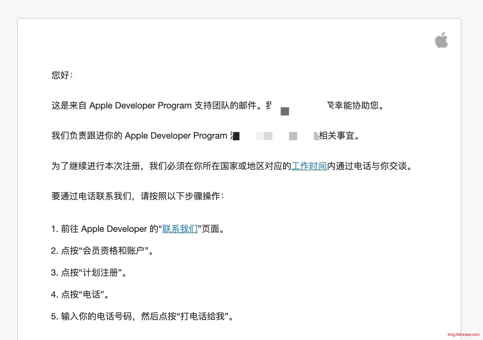
Task: Click the 我们负责跟进你的 sentence start
Action: tap(87, 136)
